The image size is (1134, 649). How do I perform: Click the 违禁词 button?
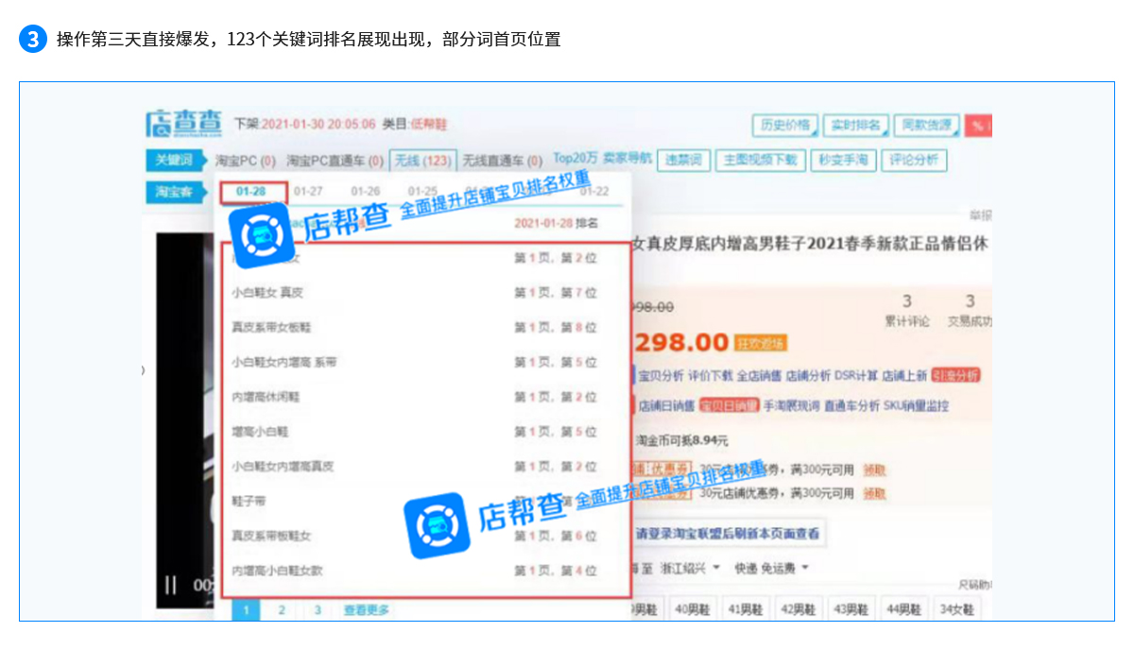[x=682, y=160]
